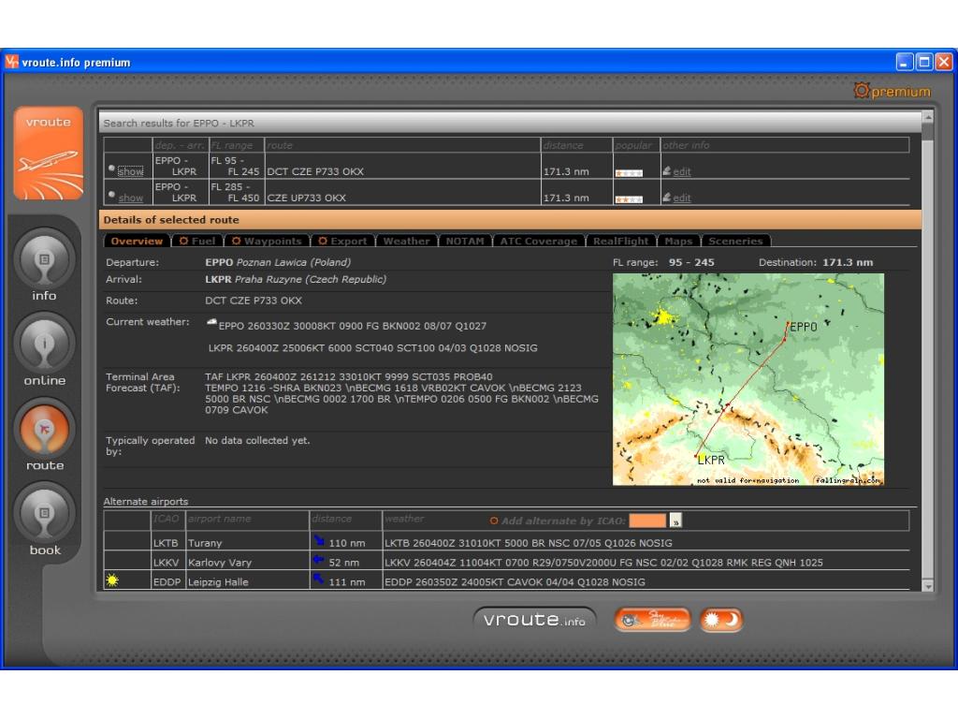
Task: Click the arrival 'LKPR Praha Ruzyne' text
Action: [x=296, y=279]
